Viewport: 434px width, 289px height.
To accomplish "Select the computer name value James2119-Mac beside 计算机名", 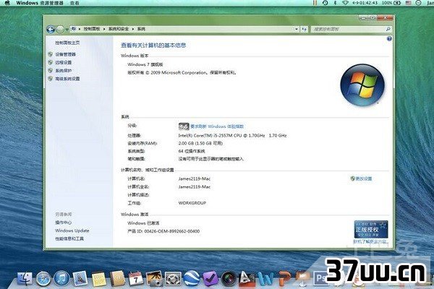I will coord(195,178).
